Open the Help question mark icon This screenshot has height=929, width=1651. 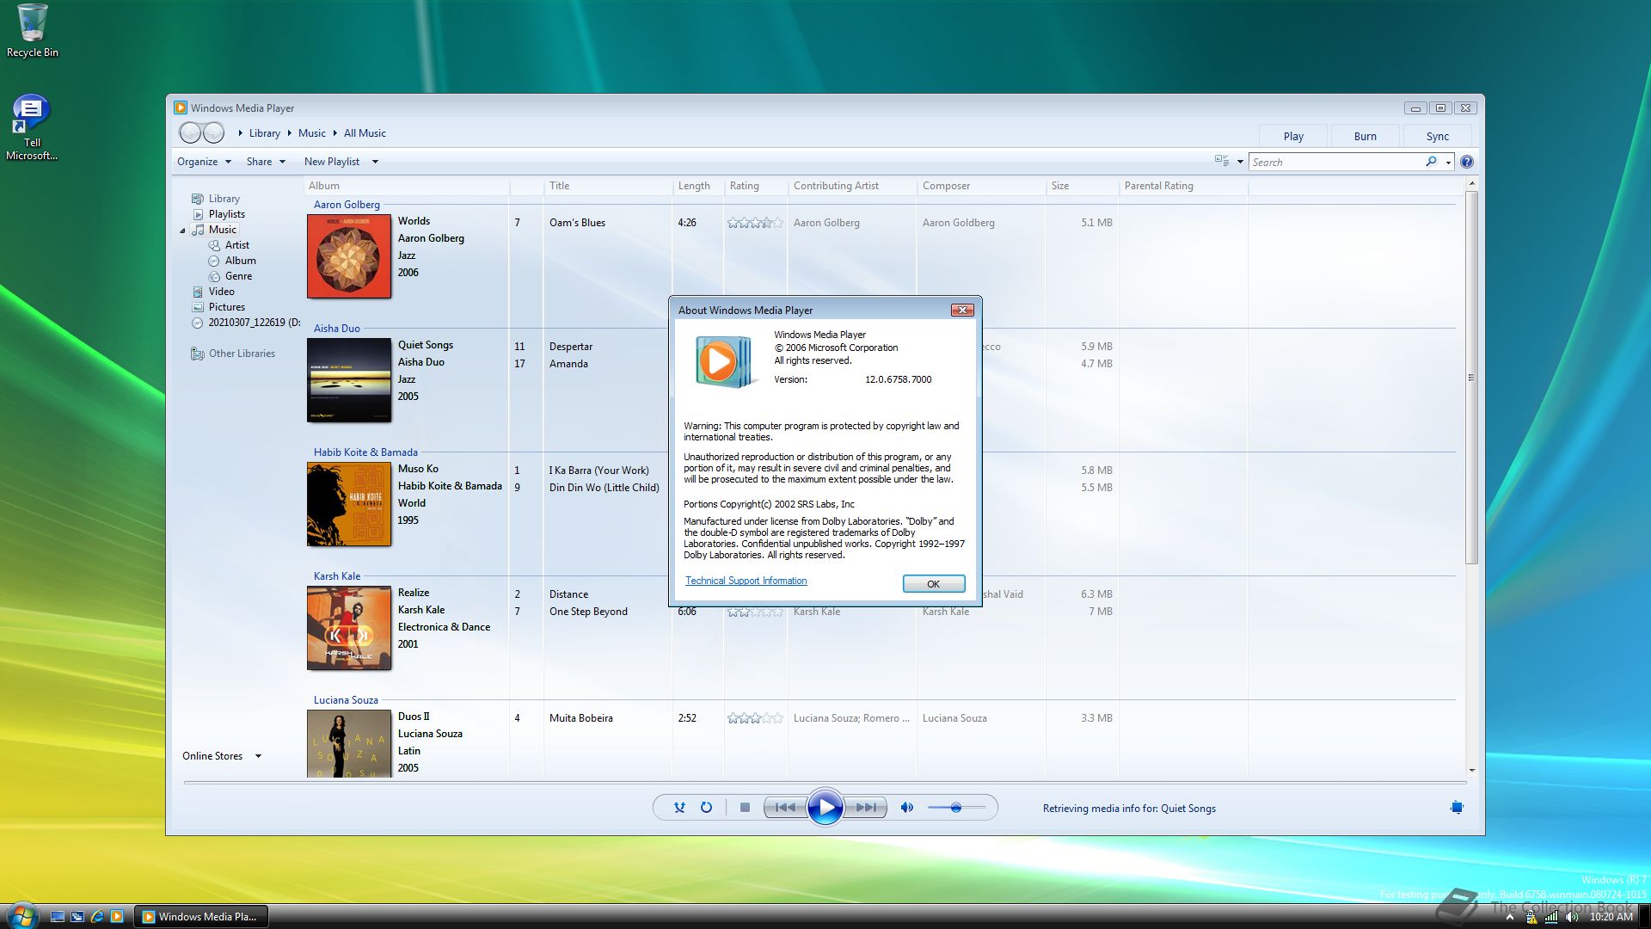point(1467,162)
